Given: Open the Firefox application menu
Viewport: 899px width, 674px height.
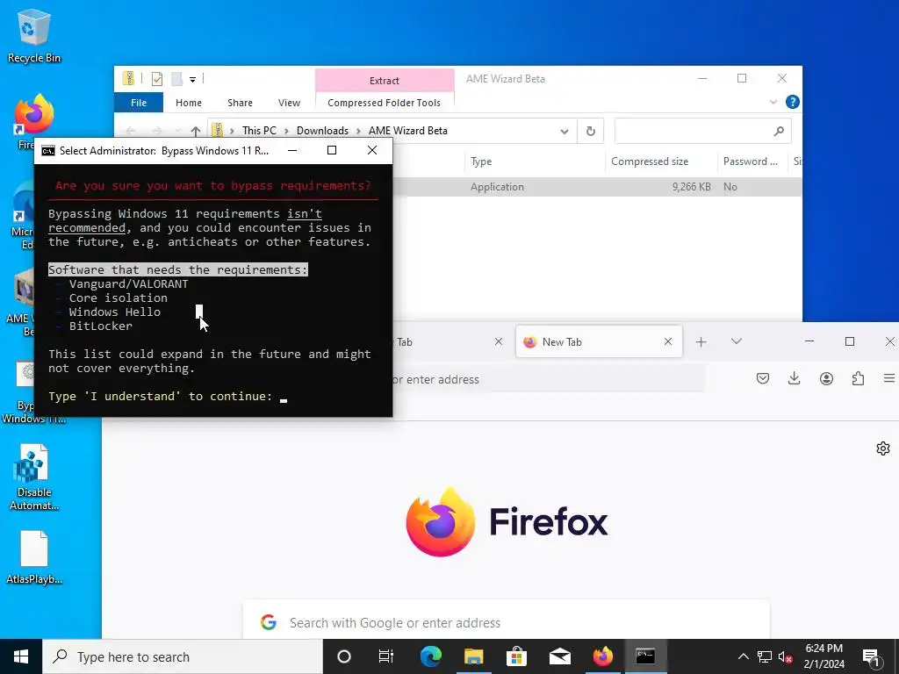Looking at the screenshot, I should pos(889,378).
